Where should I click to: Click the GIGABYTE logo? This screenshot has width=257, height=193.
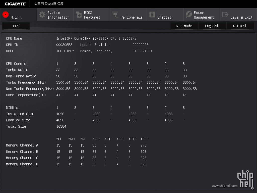15,4
